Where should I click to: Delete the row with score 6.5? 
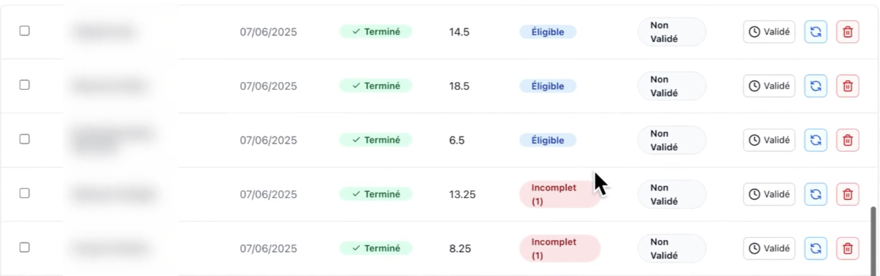848,140
